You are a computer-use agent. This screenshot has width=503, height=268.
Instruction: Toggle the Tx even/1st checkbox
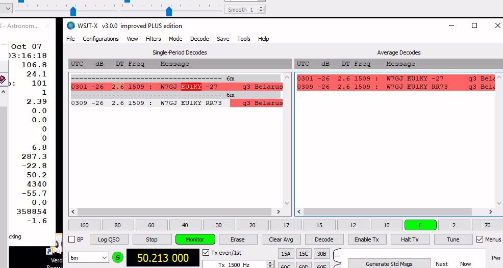tap(206, 252)
